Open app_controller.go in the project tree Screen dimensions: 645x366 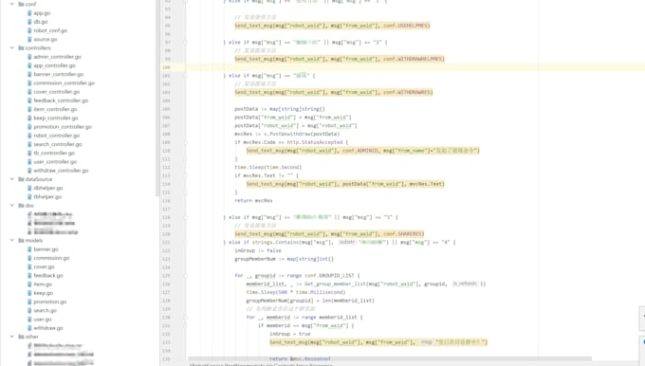click(55, 65)
